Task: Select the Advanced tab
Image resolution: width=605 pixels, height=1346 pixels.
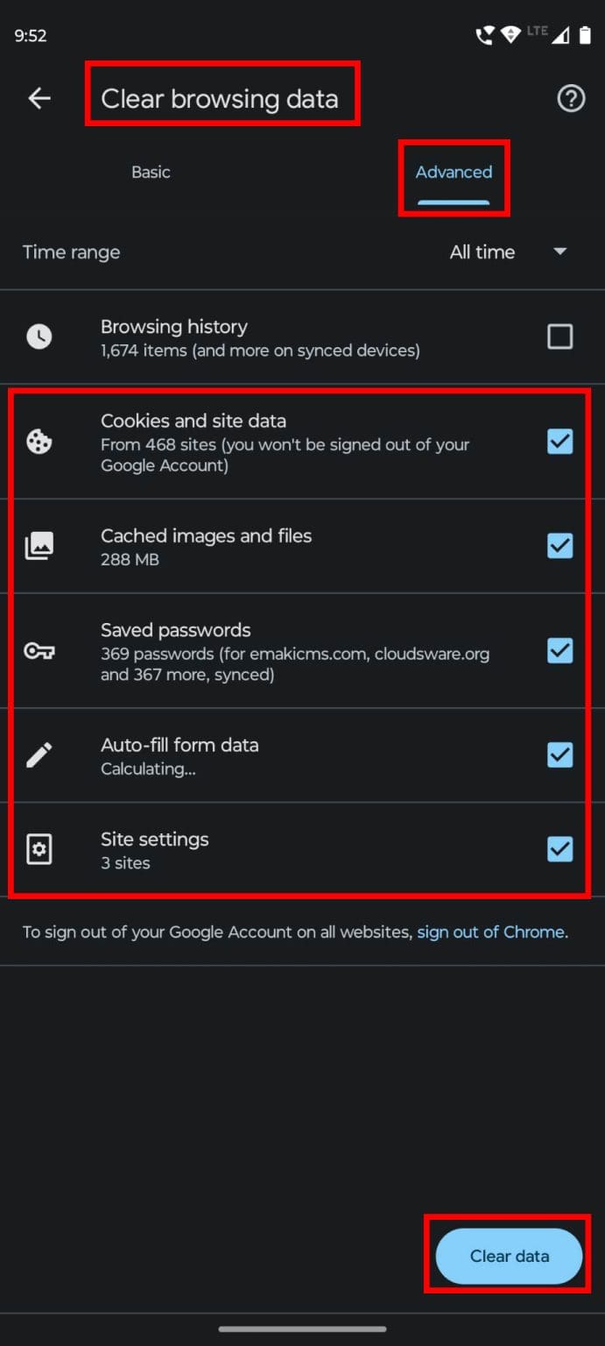Action: (x=453, y=172)
